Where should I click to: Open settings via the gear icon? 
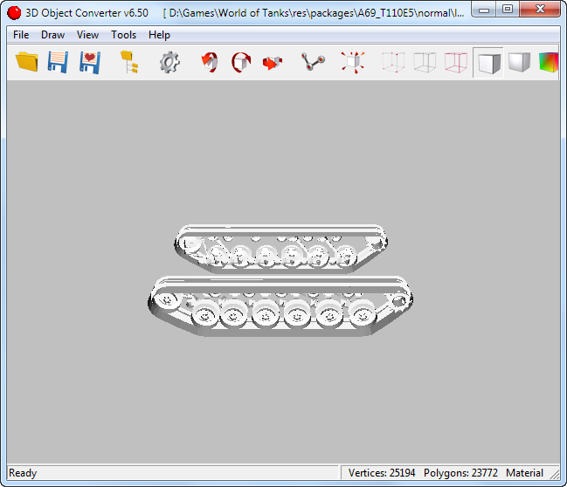coord(169,62)
